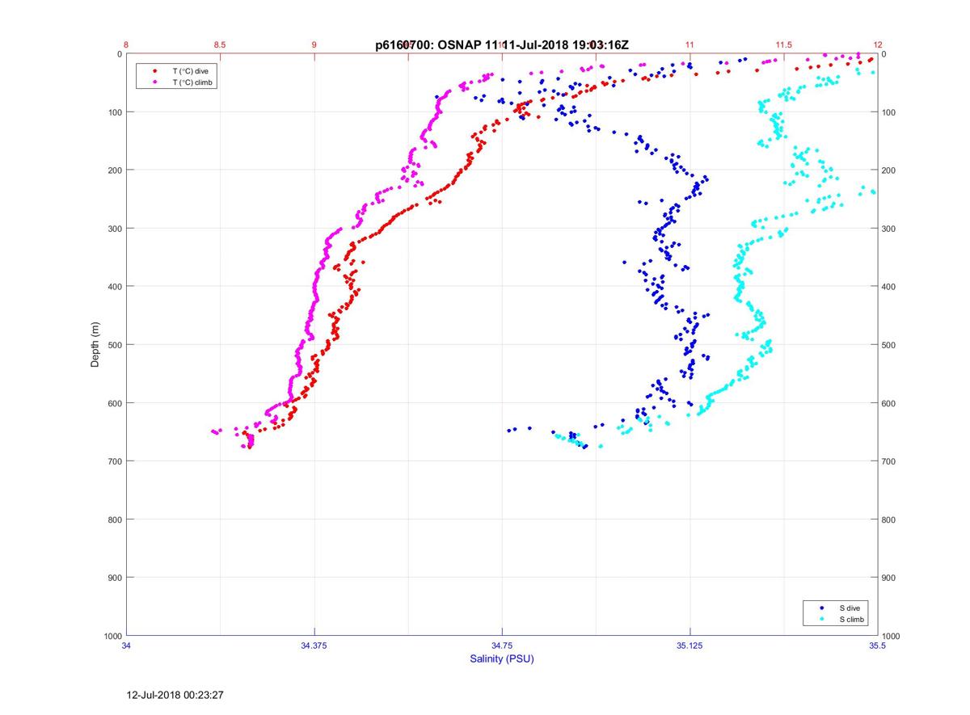Click temperature tick label '11.5' on top axis
The height and width of the screenshot is (715, 970).
783,44
